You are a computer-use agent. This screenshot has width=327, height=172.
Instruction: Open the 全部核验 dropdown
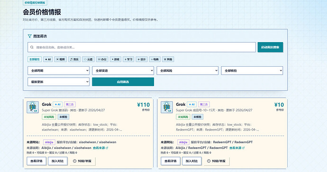pyautogui.click(x=252, y=71)
